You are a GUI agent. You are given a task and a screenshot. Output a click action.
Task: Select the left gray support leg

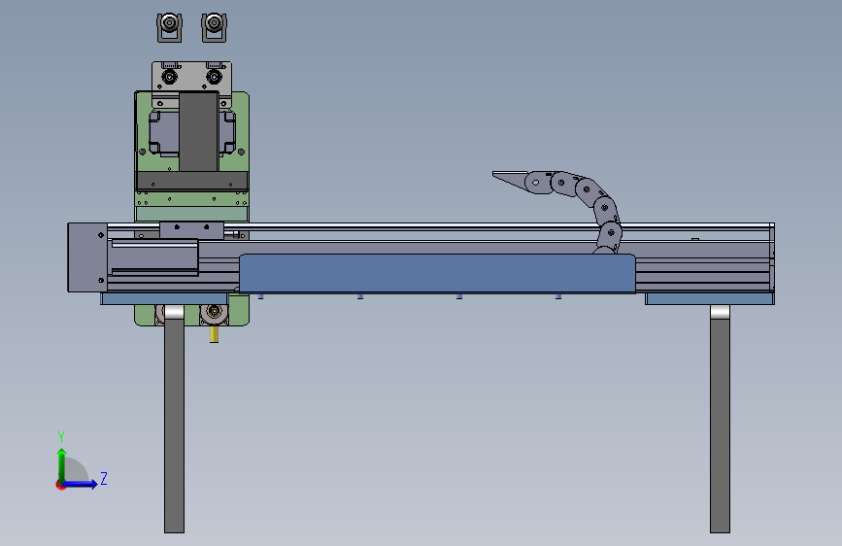click(174, 420)
